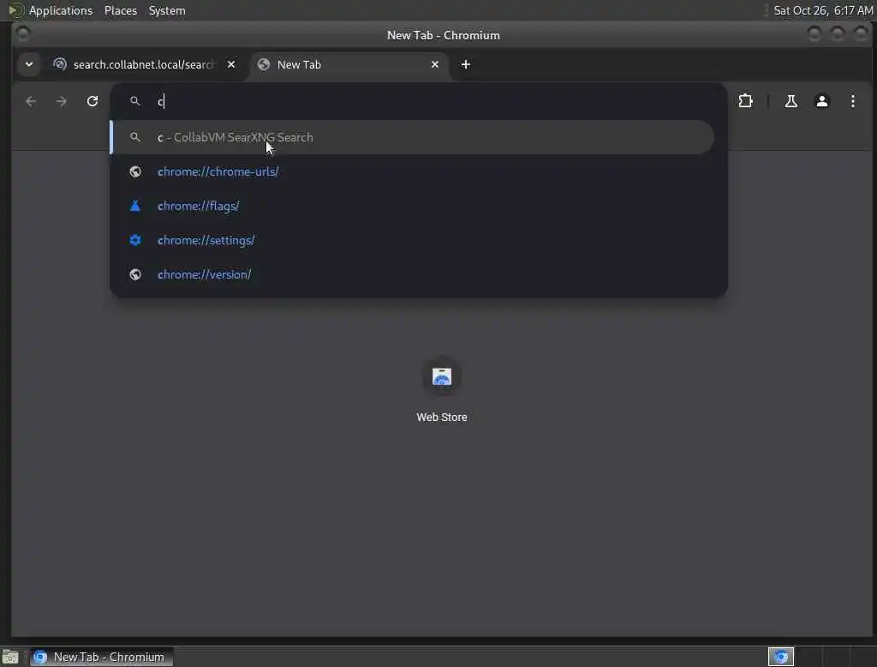This screenshot has height=667, width=877.
Task: Click the window menu button in title bar
Action: point(23,34)
